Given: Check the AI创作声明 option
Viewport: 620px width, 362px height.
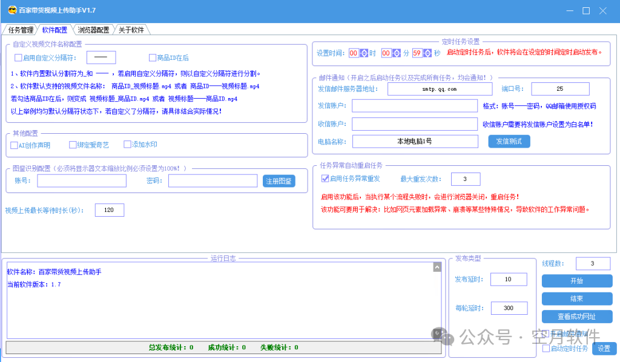Looking at the screenshot, I should coord(14,145).
